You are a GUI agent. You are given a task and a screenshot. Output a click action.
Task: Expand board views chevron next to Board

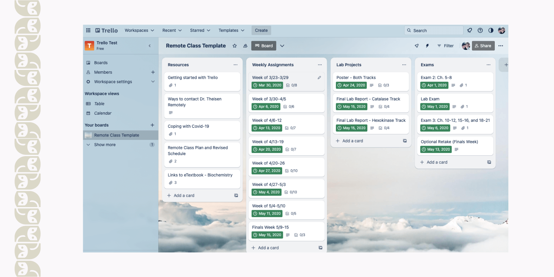click(282, 46)
